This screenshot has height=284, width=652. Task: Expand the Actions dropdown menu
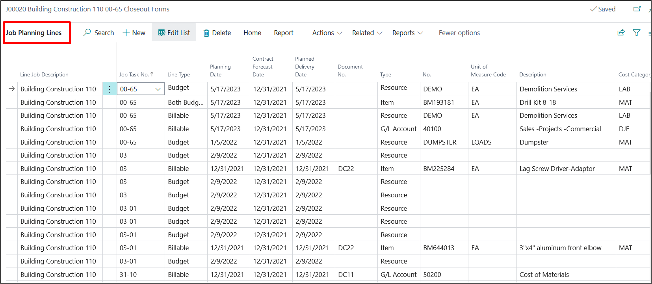(x=327, y=33)
